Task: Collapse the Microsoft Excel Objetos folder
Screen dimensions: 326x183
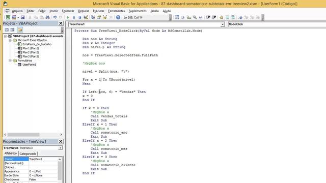Action: (x=10, y=40)
